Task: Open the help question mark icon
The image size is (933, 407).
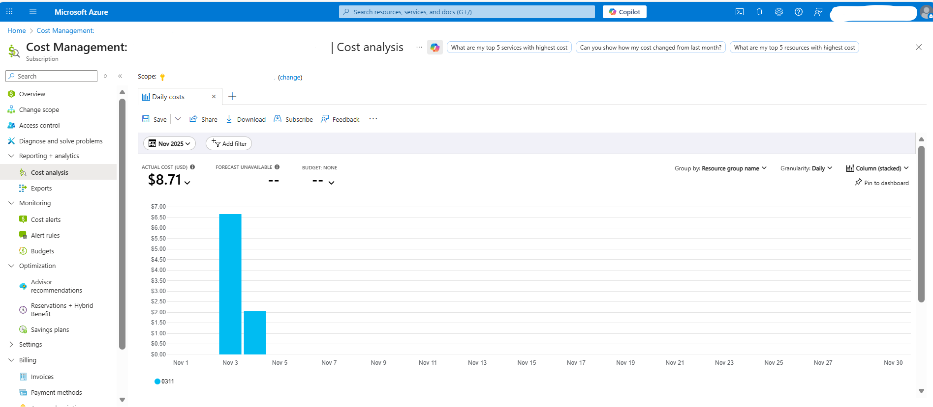Action: coord(799,12)
